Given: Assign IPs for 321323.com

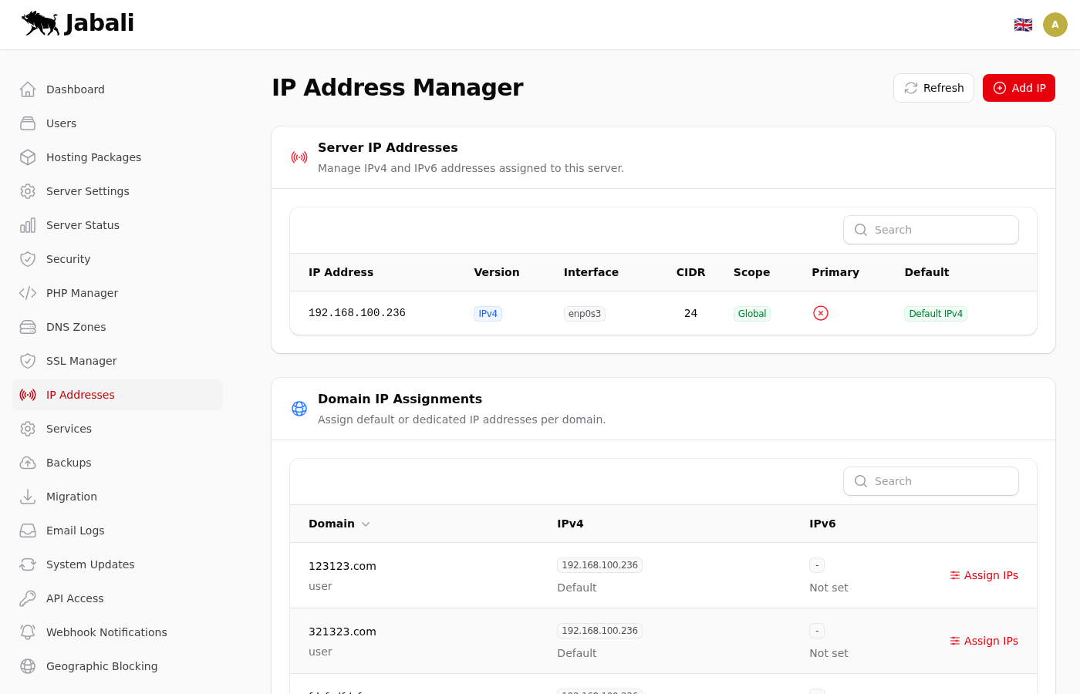Looking at the screenshot, I should coord(984,641).
